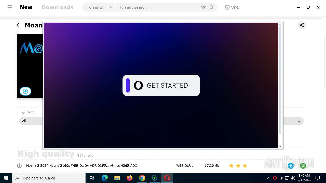326x183 pixels.
Task: Open info icon for Moana 2 torrent
Action: (x=19, y=166)
